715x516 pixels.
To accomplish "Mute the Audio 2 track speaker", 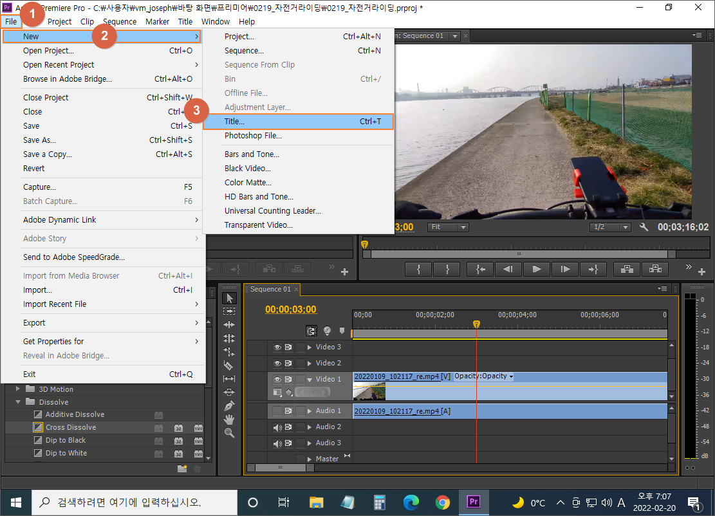I will 277,427.
